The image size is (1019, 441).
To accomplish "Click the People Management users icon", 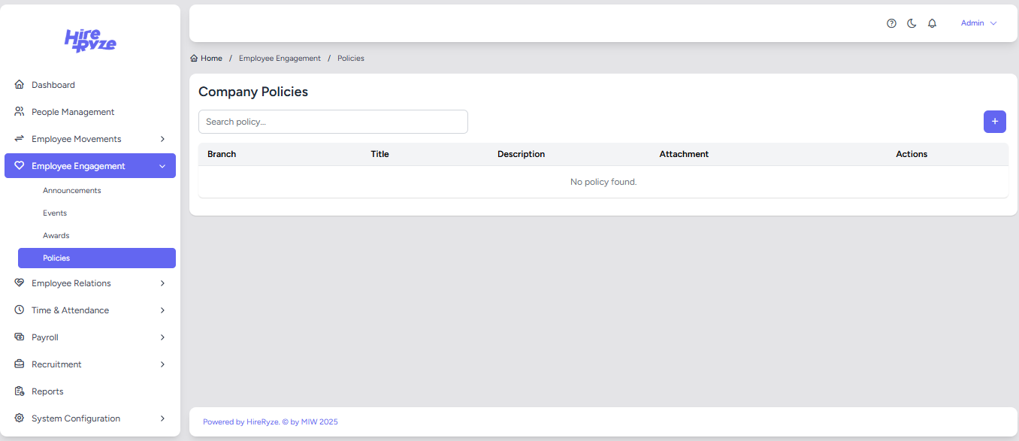I will point(20,112).
